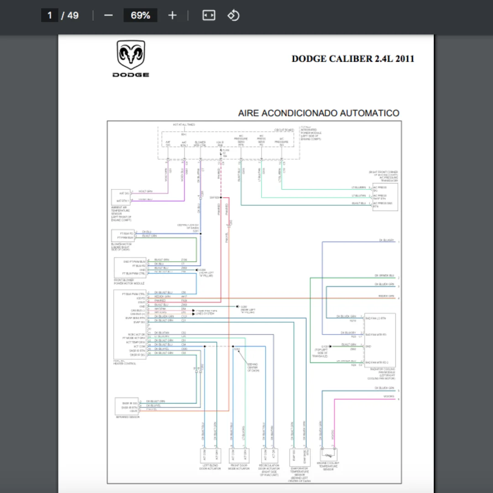
Task: Click the recirculation door actuator box
Action: pyautogui.click(x=269, y=455)
